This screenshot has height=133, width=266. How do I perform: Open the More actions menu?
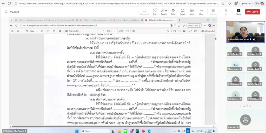201,12
